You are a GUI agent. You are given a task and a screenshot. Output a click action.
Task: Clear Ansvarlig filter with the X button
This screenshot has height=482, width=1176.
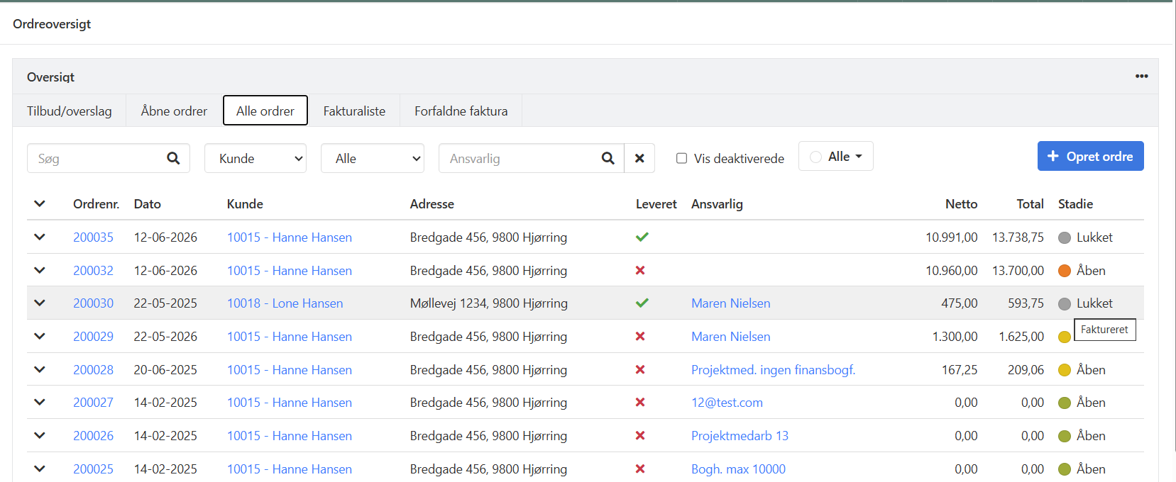639,158
